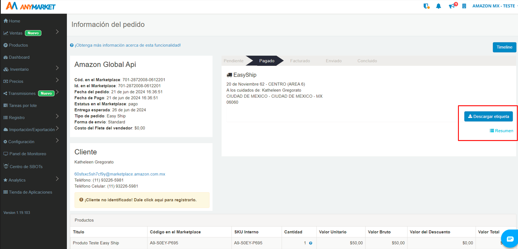Screen dimensions: 518x249
Task: Click the unidentified client registration warning
Action: coord(142,200)
